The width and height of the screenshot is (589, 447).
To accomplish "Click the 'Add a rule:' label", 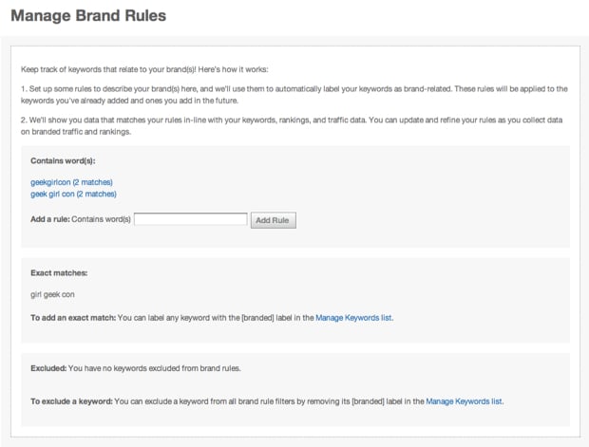I will [x=50, y=219].
